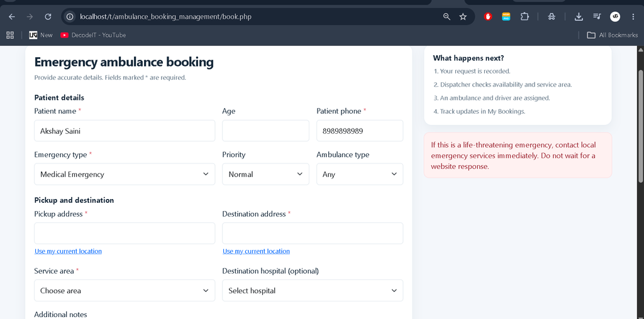Click 'Dispatcher checks availability and service area.' text
Screen dimensions: 644x319
pyautogui.click(x=506, y=85)
